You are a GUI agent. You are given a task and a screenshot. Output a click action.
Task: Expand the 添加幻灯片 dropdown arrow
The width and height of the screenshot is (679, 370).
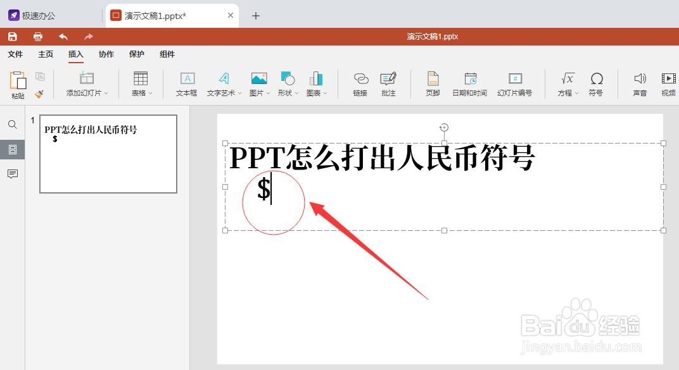[106, 94]
